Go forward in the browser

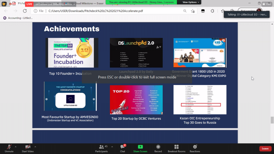click(x=15, y=11)
